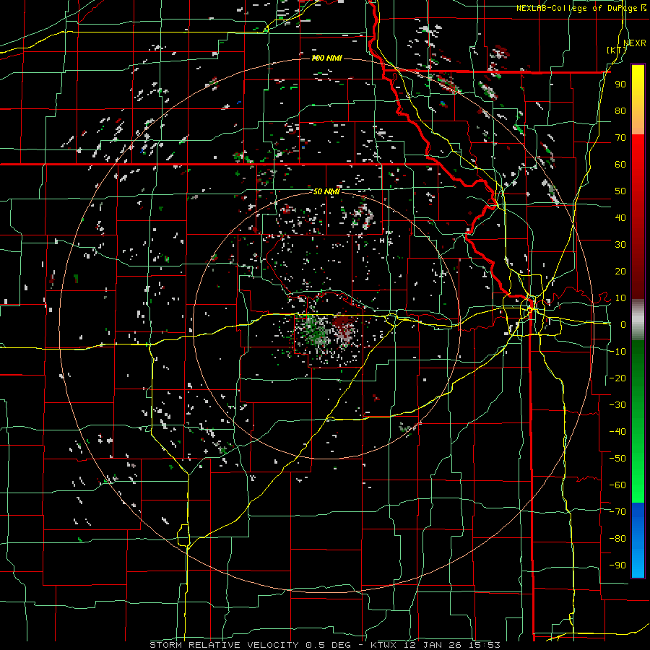
Task: Click the 80 value on velocity scale
Action: pyautogui.click(x=620, y=111)
